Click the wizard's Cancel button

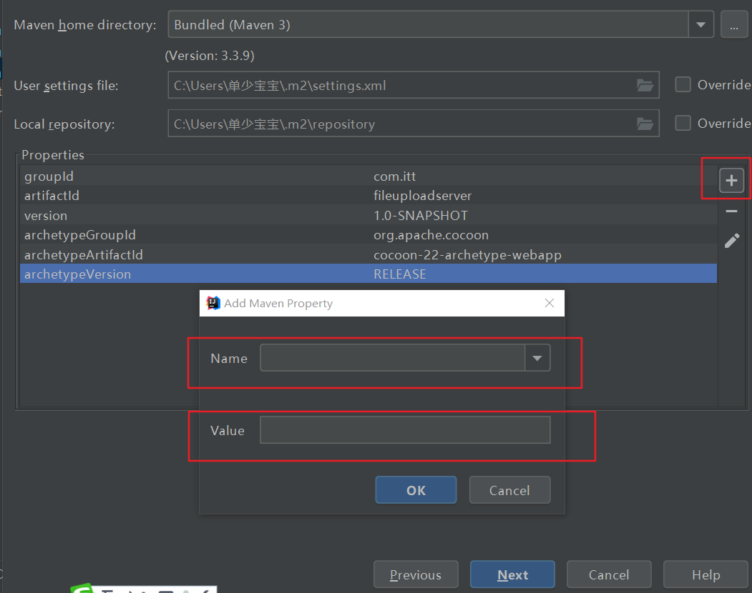(609, 574)
